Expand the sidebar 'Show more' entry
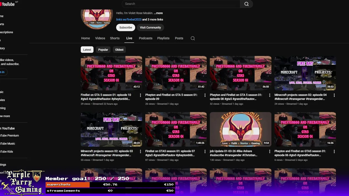Viewport: 349px width, 196px height. coord(5,116)
